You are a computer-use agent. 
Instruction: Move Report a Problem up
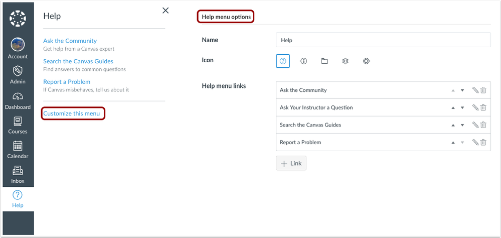point(453,143)
